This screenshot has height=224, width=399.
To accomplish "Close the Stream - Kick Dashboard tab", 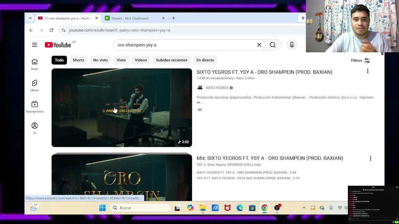I will 163,18.
